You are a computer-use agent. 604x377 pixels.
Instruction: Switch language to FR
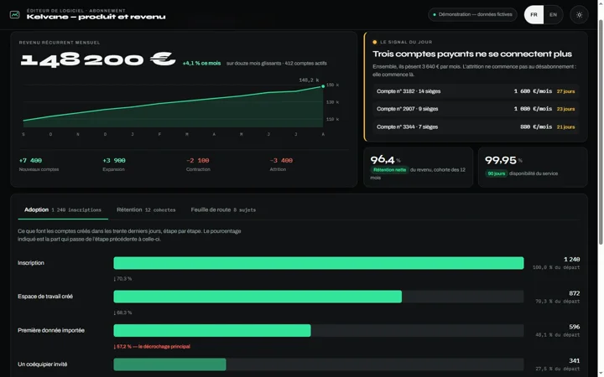(x=534, y=14)
